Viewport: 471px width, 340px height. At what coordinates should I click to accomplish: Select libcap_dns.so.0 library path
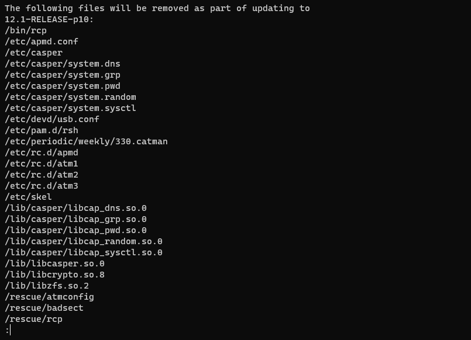pyautogui.click(x=75, y=208)
